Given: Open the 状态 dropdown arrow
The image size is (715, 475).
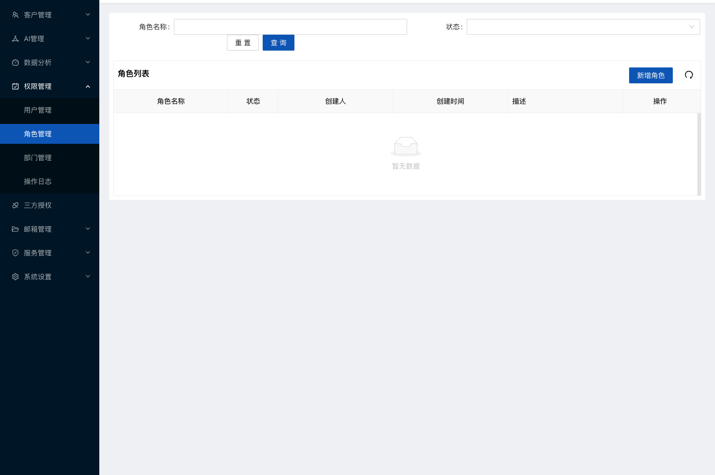Looking at the screenshot, I should point(691,27).
